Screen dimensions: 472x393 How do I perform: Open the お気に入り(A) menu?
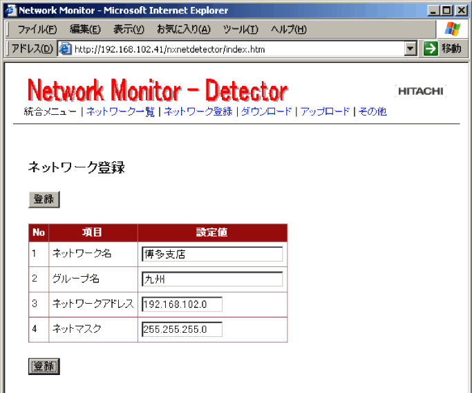[183, 29]
